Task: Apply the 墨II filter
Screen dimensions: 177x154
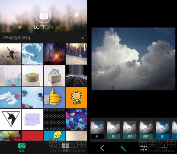Action: [x=130, y=130]
